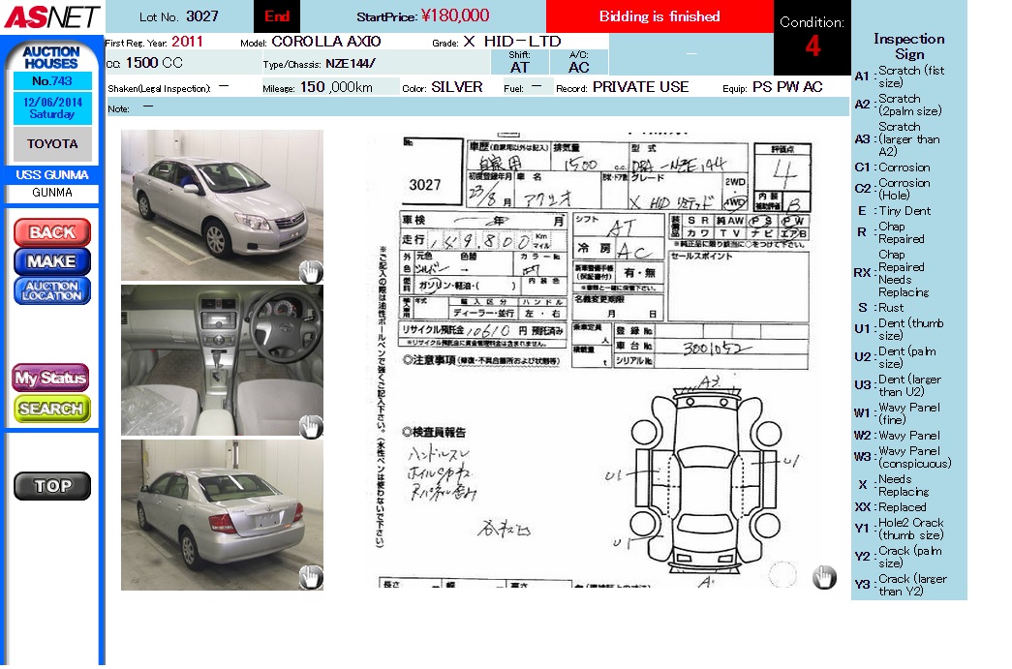This screenshot has width=1012, height=669.
Task: Select the TOYOTA make label
Action: tap(52, 143)
